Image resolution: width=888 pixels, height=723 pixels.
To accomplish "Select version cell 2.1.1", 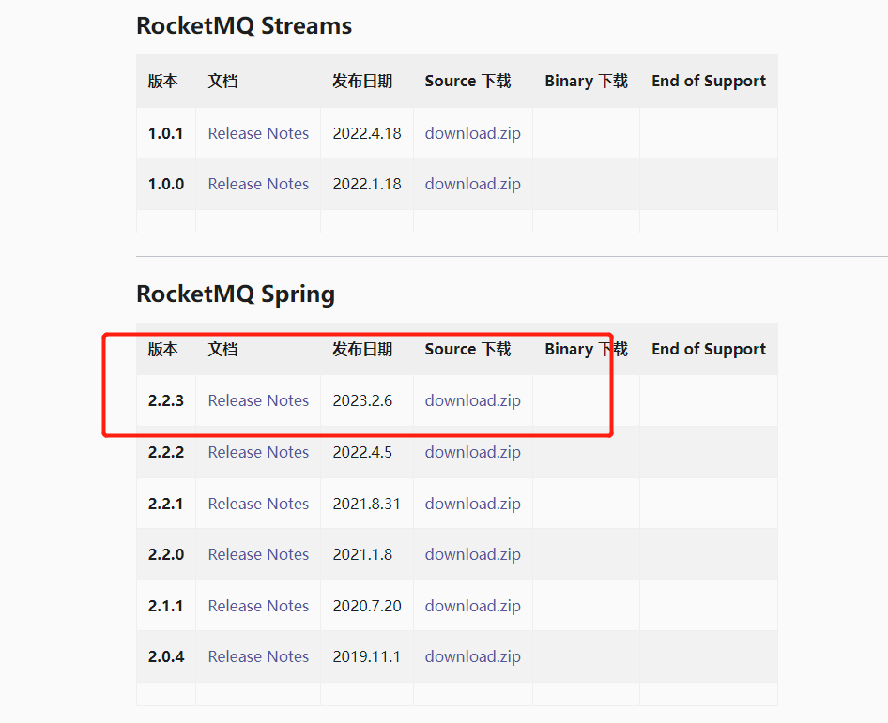I will [x=165, y=606].
